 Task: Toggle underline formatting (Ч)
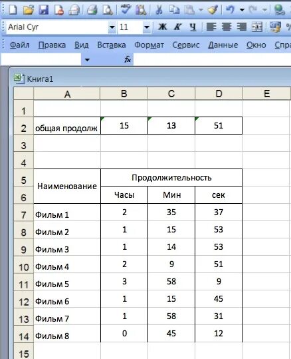pos(193,27)
